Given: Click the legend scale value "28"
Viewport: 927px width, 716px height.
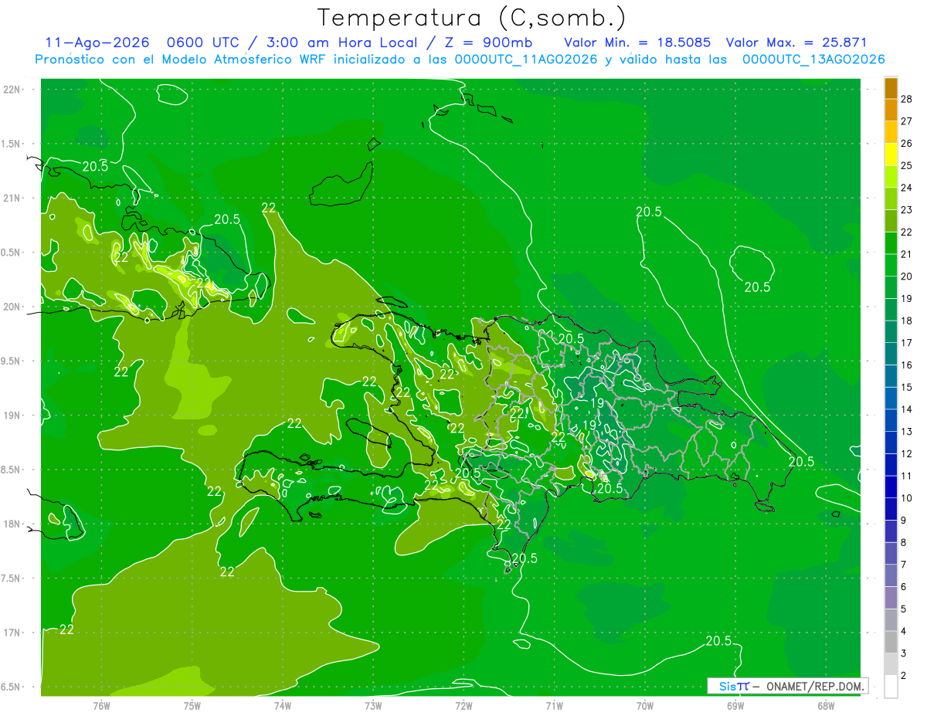Looking at the screenshot, I should [907, 99].
